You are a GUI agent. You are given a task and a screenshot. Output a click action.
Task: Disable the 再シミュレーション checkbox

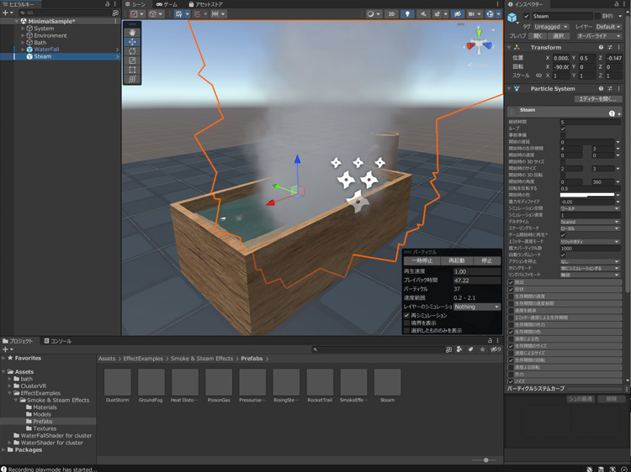pos(407,316)
